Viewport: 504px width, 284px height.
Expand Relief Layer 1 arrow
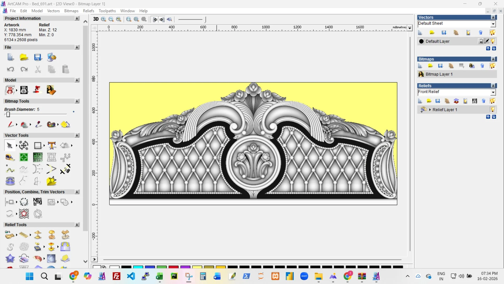point(430,110)
